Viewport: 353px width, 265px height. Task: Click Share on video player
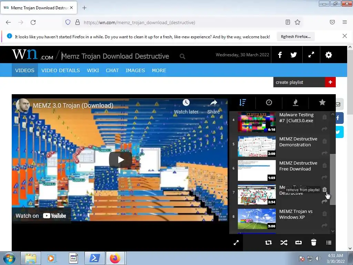click(213, 107)
